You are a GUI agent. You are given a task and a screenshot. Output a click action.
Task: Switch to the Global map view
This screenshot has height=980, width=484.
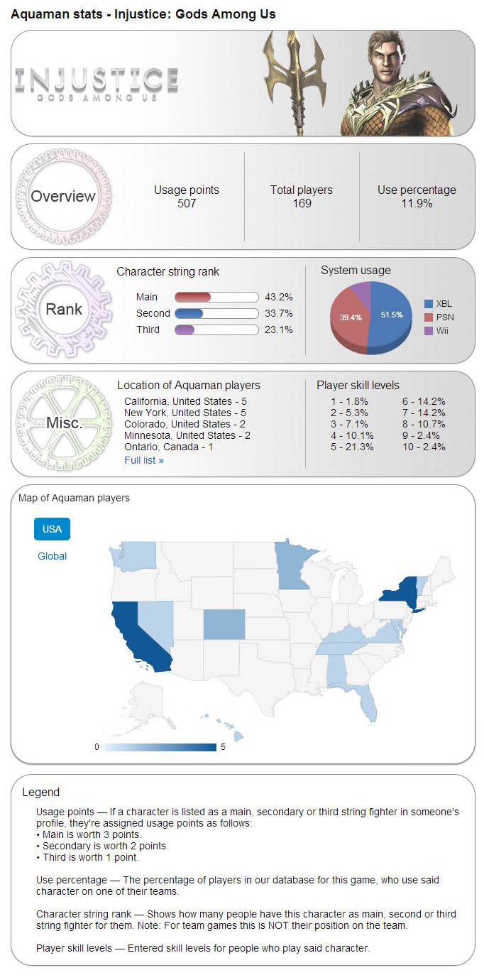pyautogui.click(x=52, y=556)
